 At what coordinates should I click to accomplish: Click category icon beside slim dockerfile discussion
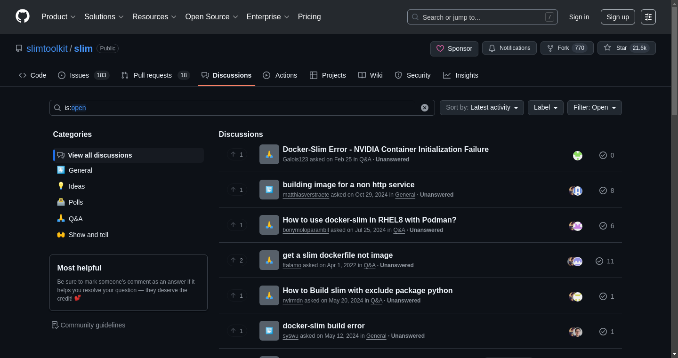(269, 260)
